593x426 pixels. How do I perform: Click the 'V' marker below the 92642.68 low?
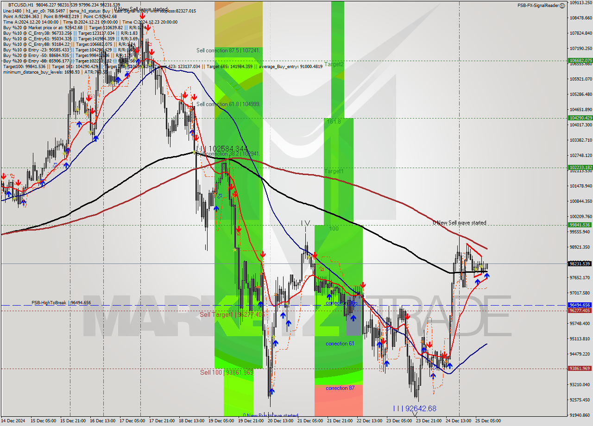pos(415,415)
